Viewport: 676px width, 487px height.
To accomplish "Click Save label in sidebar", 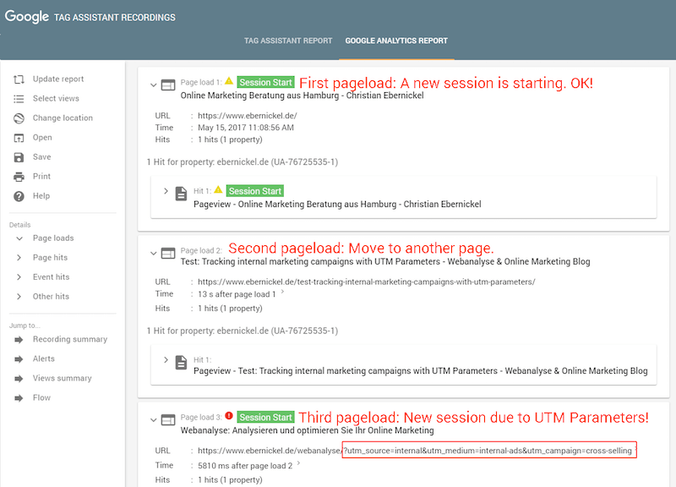I will [41, 156].
